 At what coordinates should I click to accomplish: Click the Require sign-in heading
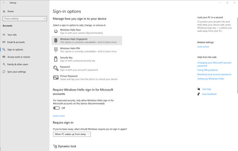pos(63,122)
